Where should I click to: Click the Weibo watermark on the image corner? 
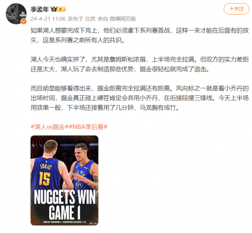click(94, 223)
